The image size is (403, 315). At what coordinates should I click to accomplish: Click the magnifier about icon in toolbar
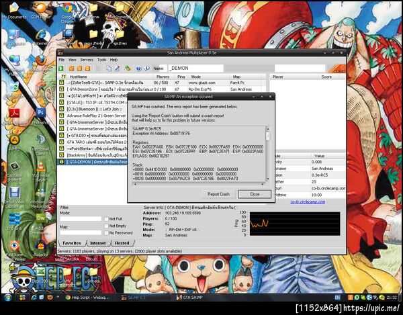pyautogui.click(x=146, y=69)
